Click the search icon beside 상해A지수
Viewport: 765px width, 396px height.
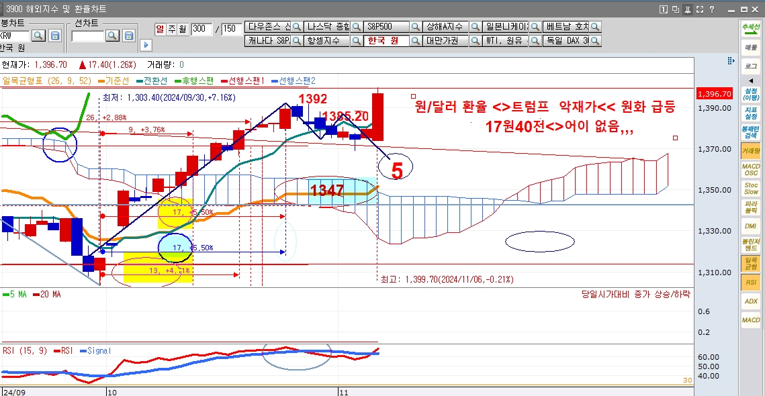click(476, 27)
